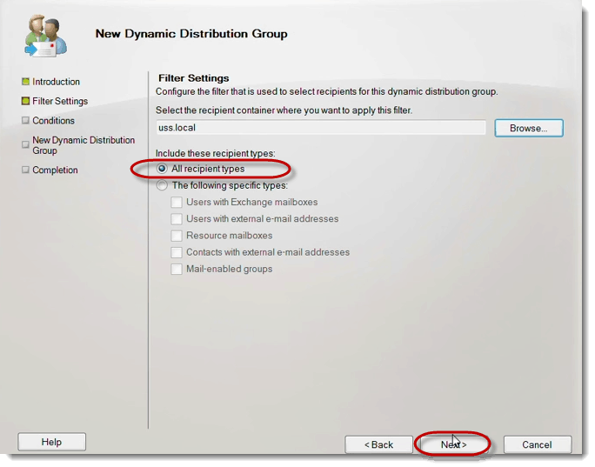Enable Users with external e-mail addresses
595x467 pixels.
point(177,219)
